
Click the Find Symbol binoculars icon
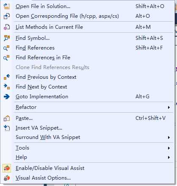click(x=7, y=38)
